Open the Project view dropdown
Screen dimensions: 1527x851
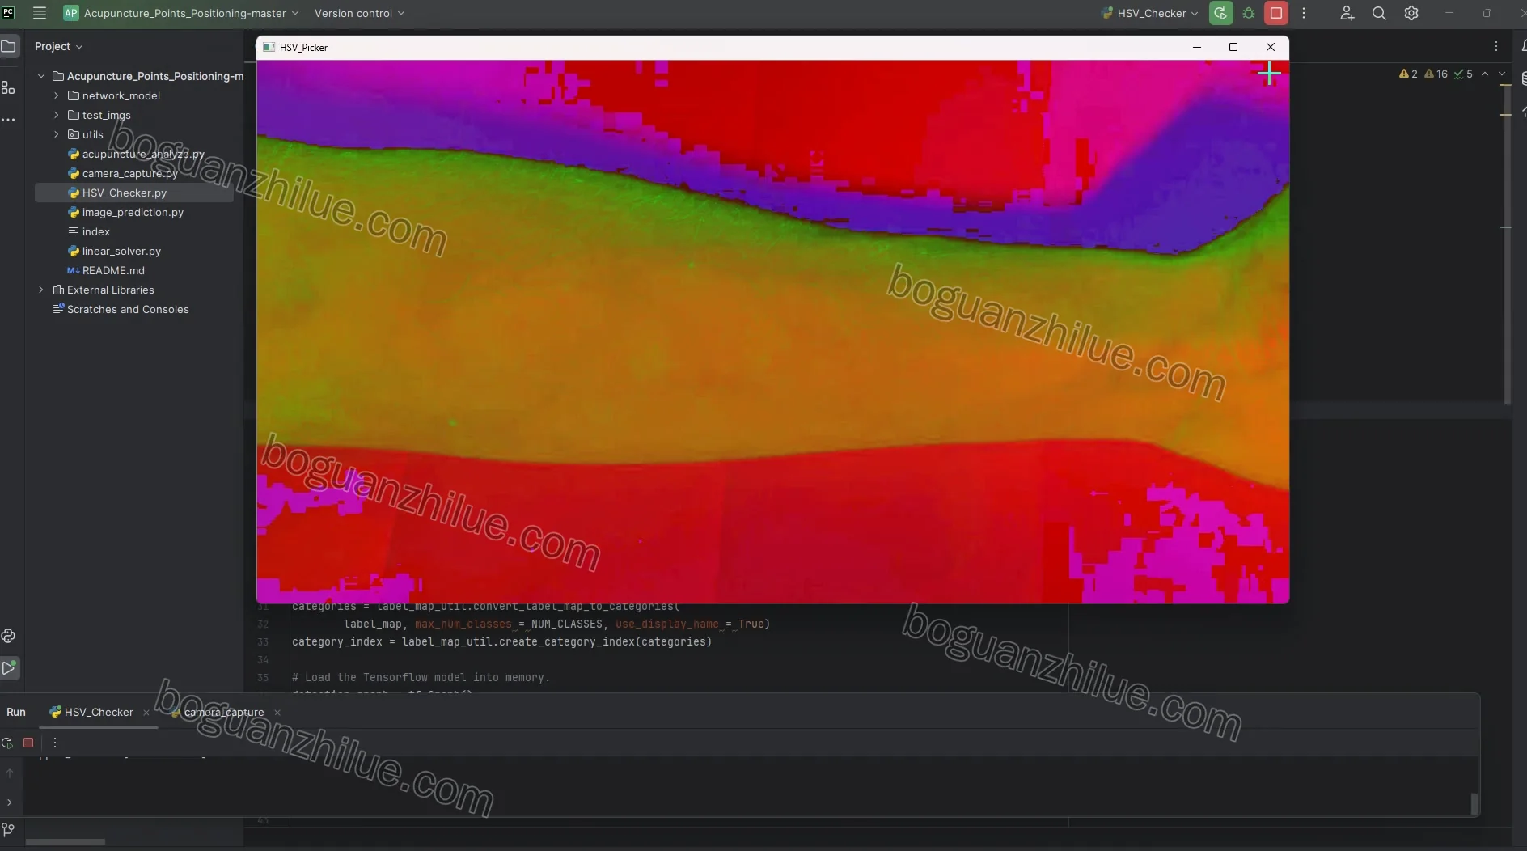(x=59, y=46)
